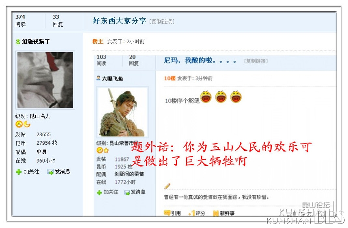Click the username 六眼飞鱼
Image resolution: width=348 pixels, height=228 pixels.
pyautogui.click(x=112, y=78)
